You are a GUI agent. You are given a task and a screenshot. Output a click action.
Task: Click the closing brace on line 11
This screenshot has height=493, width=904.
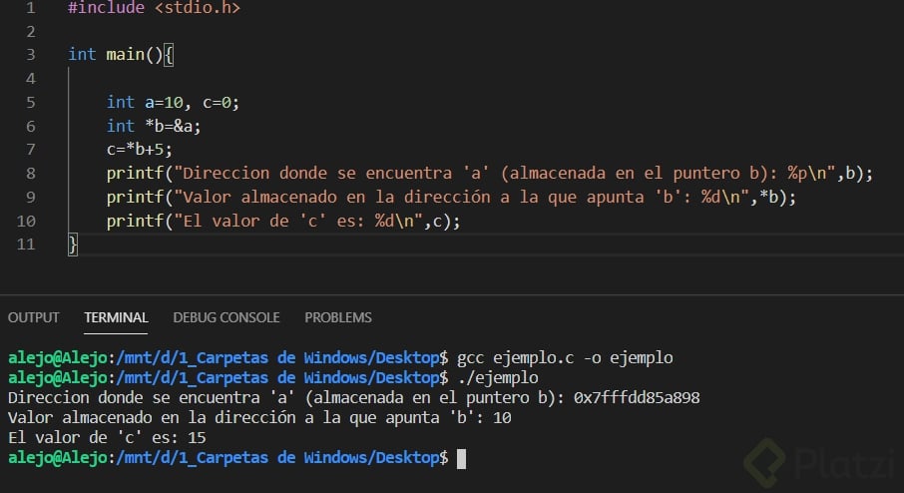coord(73,245)
